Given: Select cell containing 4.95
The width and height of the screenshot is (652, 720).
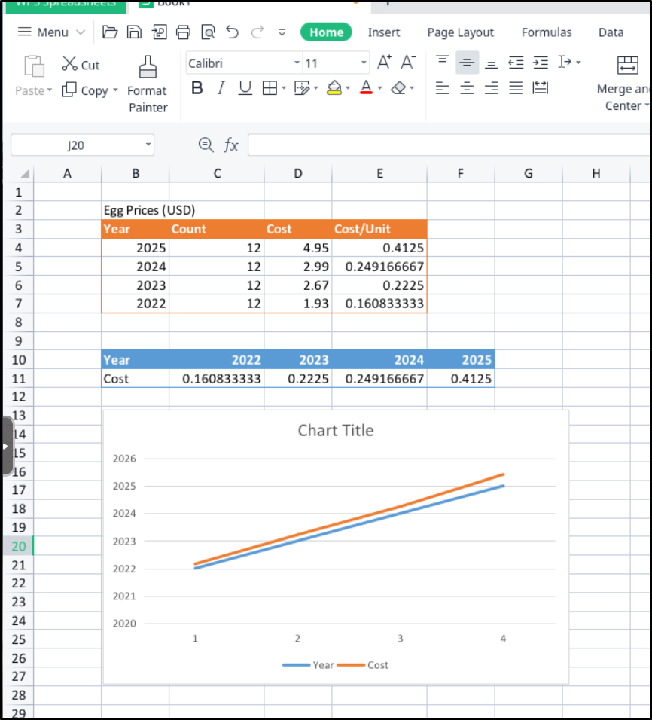Looking at the screenshot, I should [298, 248].
